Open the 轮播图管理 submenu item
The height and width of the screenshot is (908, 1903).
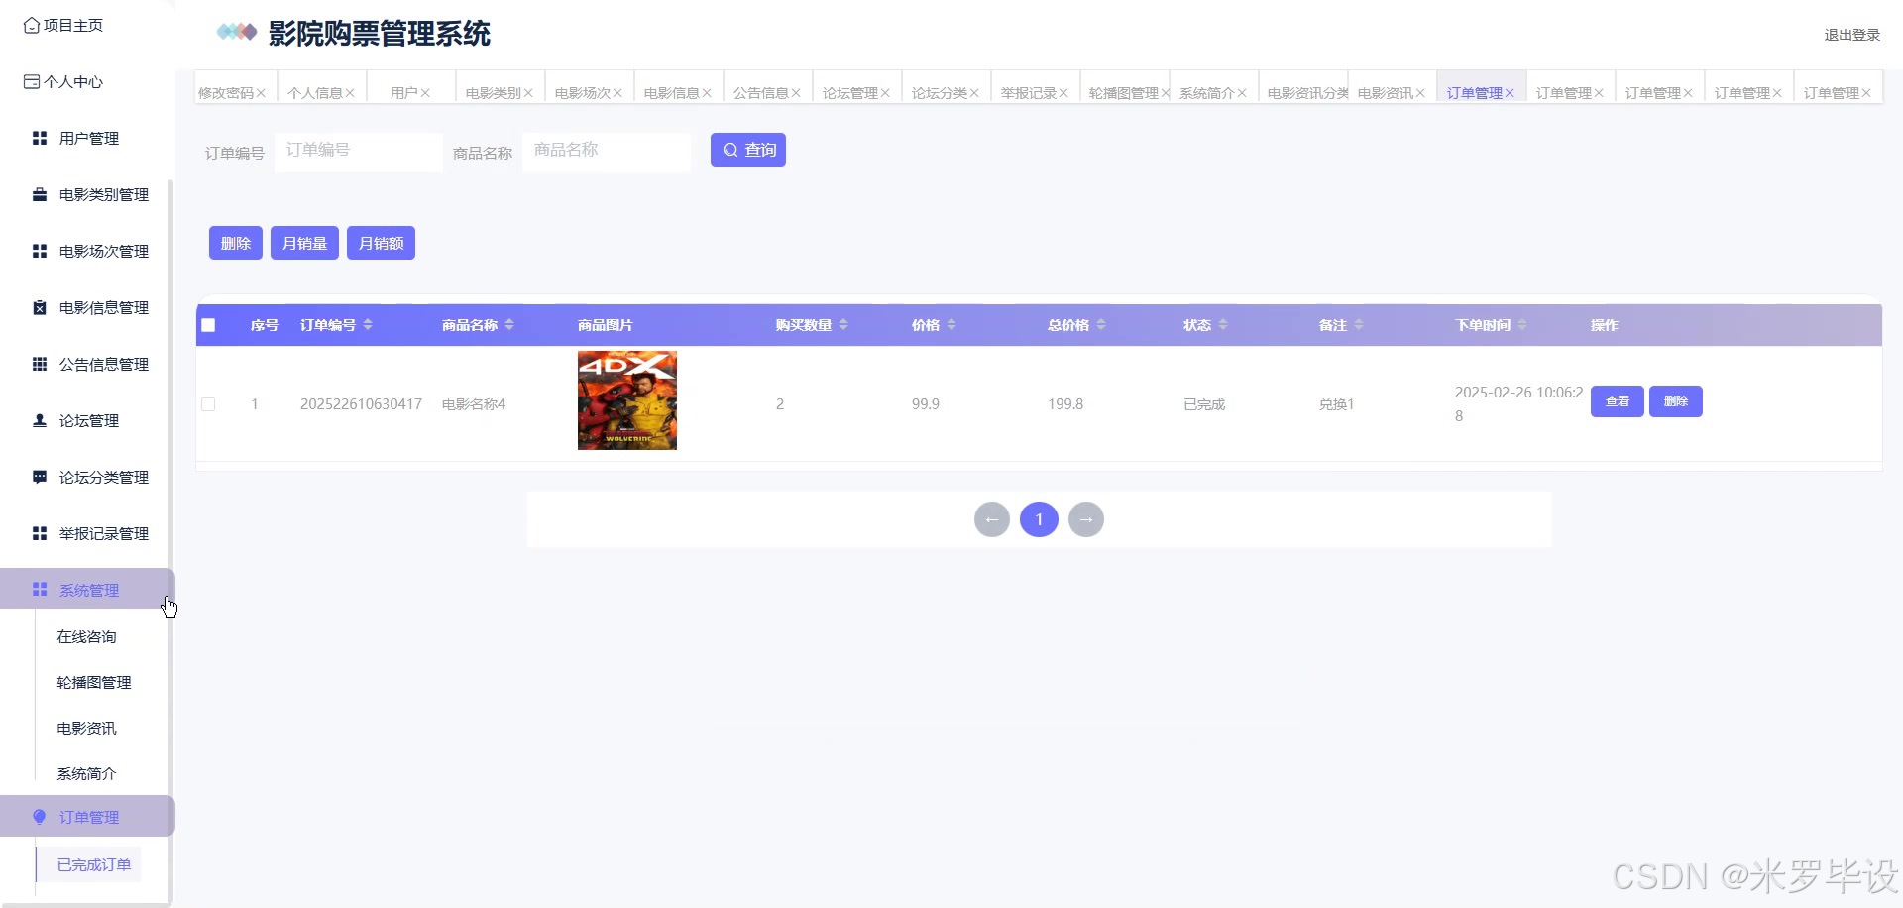pos(94,683)
